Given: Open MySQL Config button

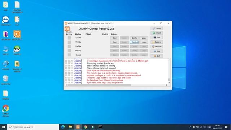Looking at the screenshot, I should [x=134, y=42].
